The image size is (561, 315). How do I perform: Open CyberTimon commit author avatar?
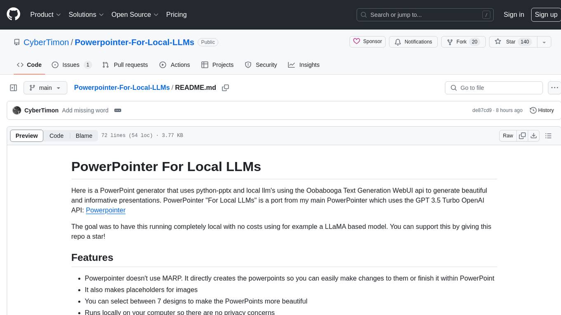tap(17, 110)
